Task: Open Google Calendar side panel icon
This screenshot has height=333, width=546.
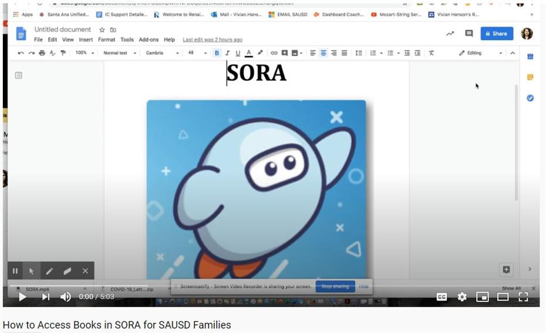Action: point(530,57)
